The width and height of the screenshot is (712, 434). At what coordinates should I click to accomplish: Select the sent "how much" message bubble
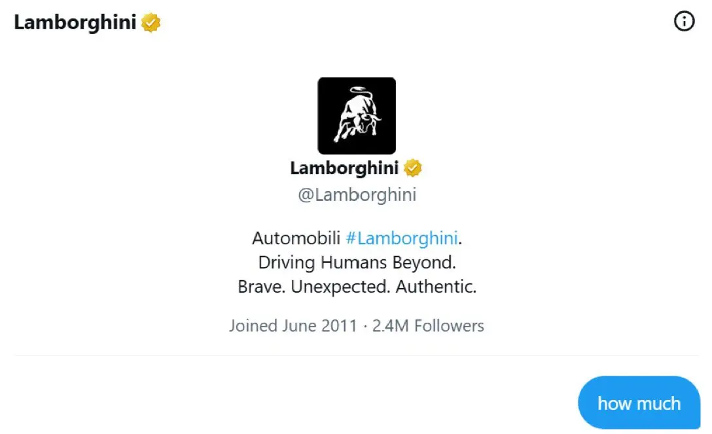[639, 402]
